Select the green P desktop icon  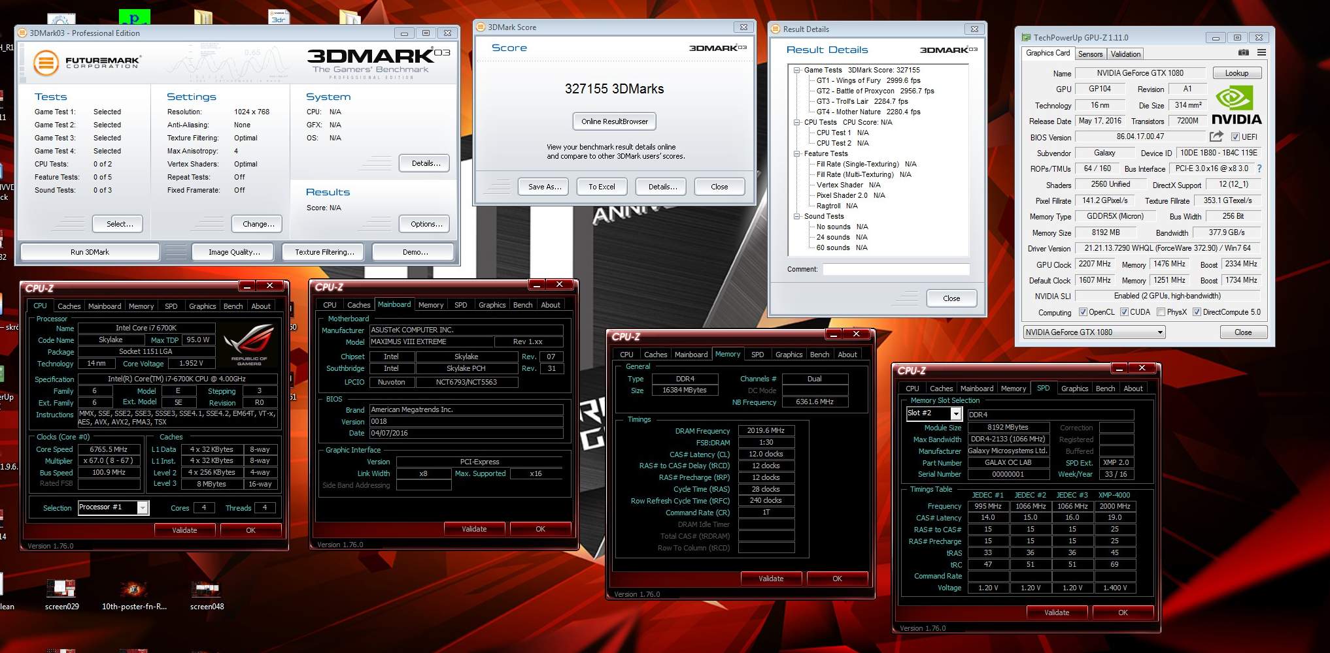pyautogui.click(x=134, y=16)
